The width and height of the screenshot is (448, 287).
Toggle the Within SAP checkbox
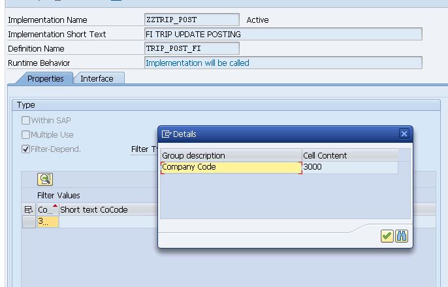(26, 120)
